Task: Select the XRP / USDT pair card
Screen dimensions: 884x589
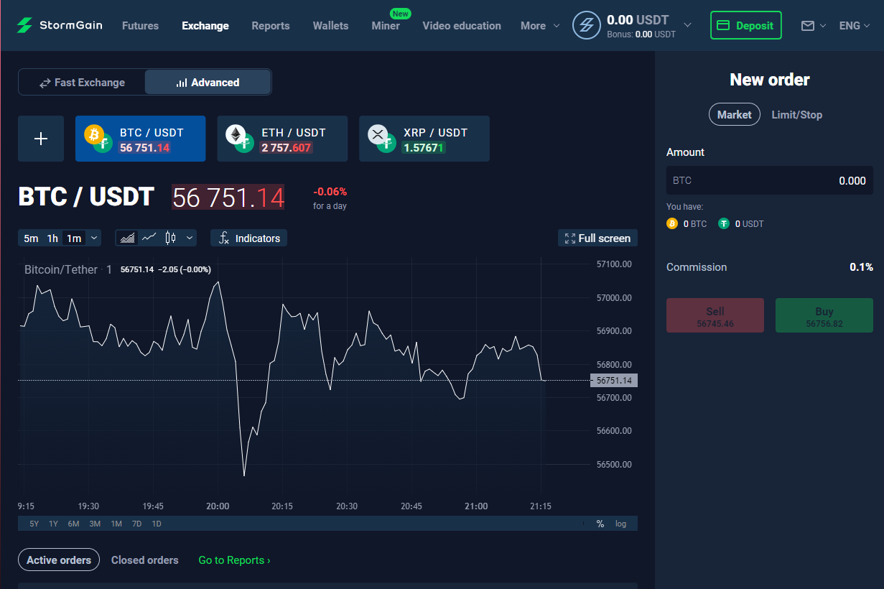Action: pos(424,139)
